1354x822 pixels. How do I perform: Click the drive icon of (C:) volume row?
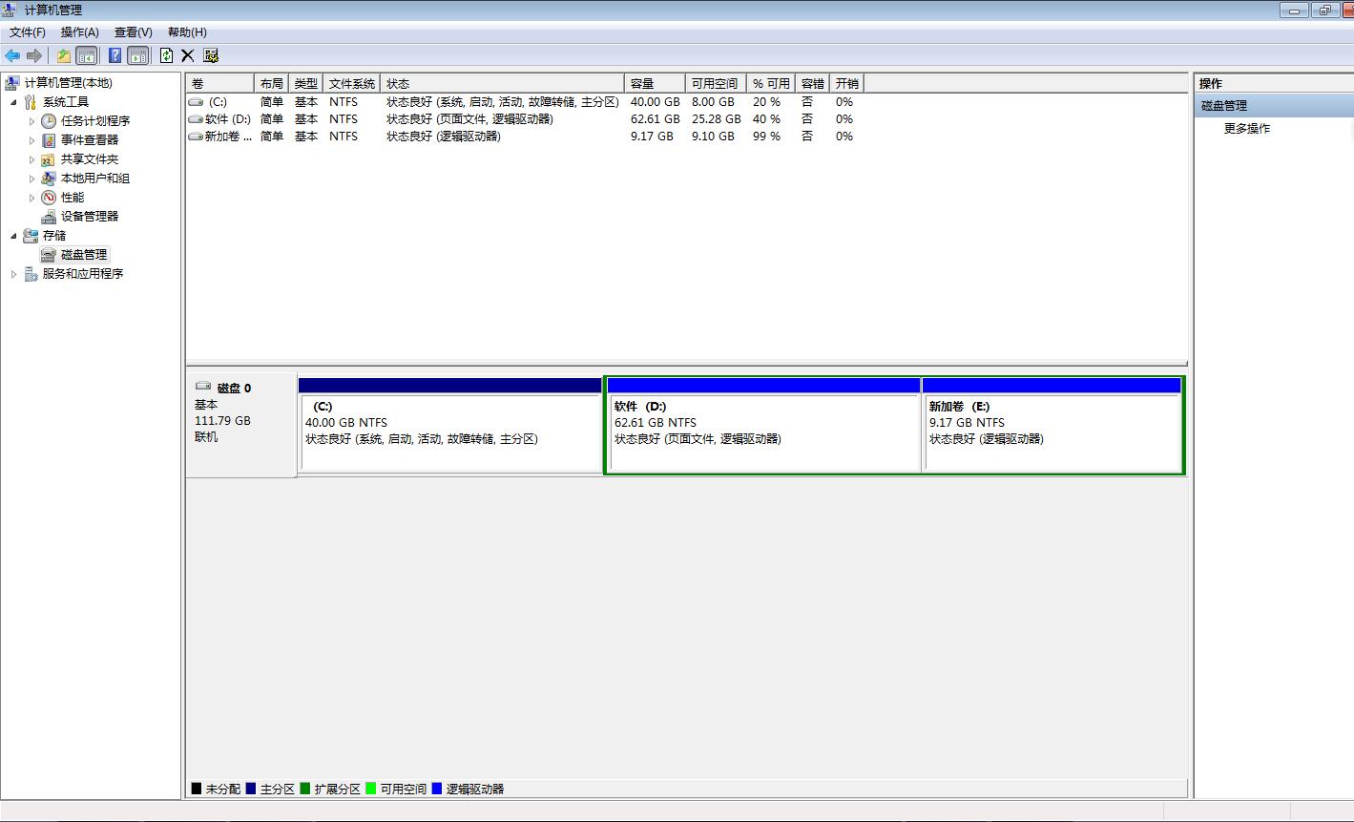coord(196,102)
